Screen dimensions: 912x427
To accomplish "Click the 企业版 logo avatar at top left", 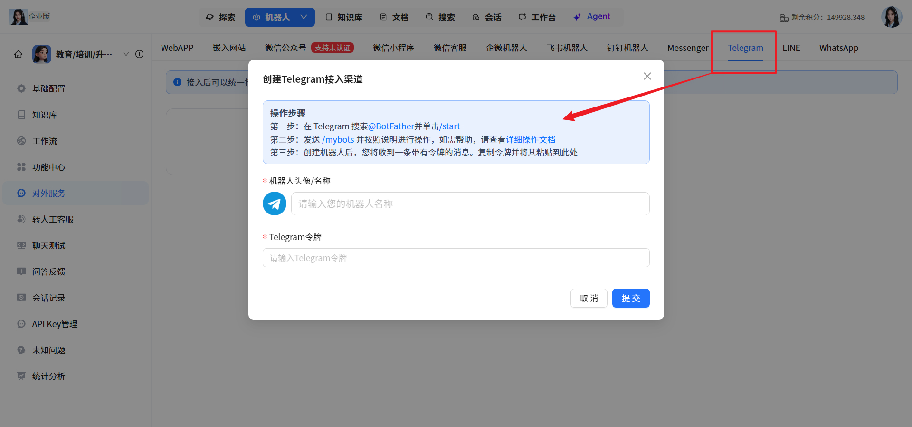I will coord(19,17).
